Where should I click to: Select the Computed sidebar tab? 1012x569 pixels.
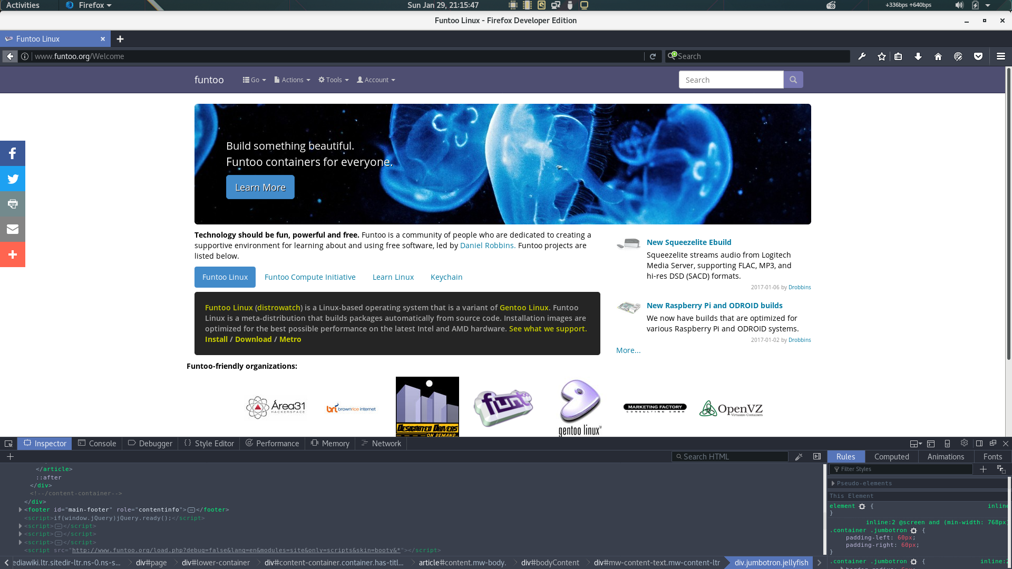(891, 457)
